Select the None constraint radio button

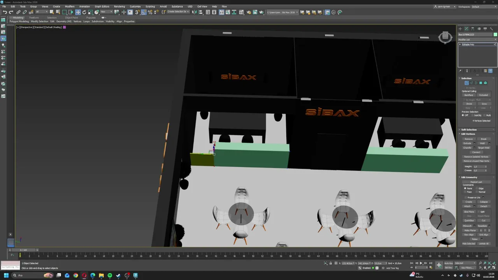pyautogui.click(x=465, y=188)
